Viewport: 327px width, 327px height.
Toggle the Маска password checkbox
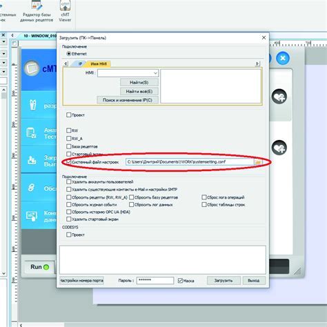click(x=180, y=281)
